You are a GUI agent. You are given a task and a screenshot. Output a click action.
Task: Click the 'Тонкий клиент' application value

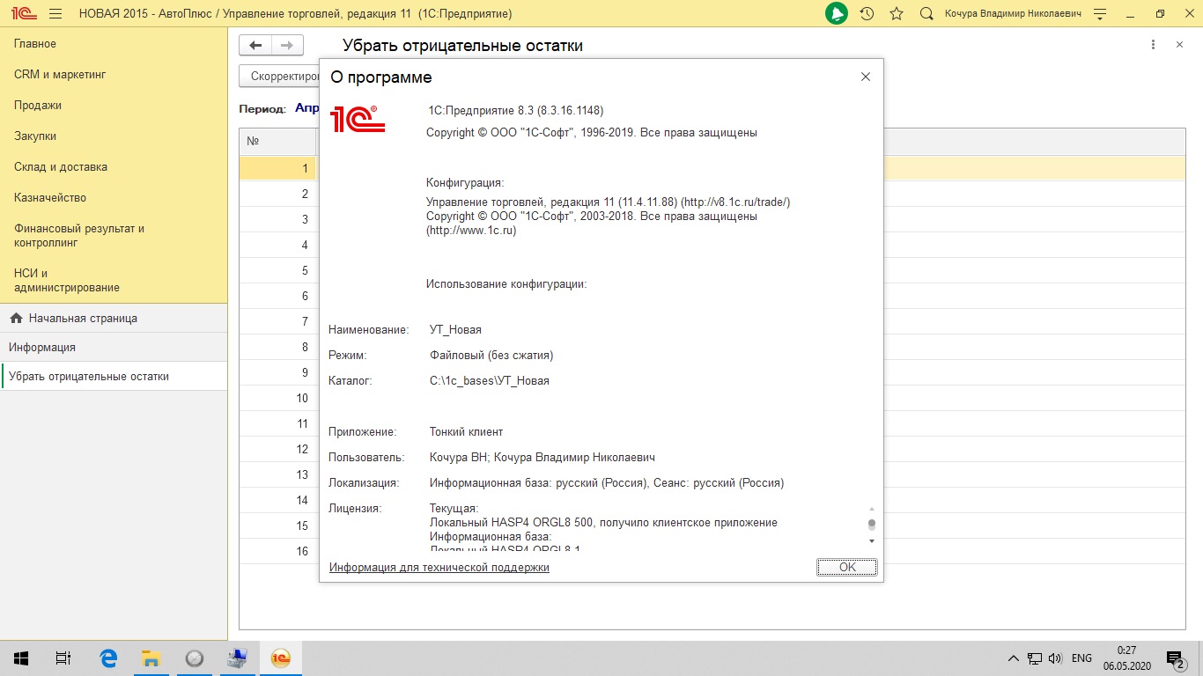(466, 432)
